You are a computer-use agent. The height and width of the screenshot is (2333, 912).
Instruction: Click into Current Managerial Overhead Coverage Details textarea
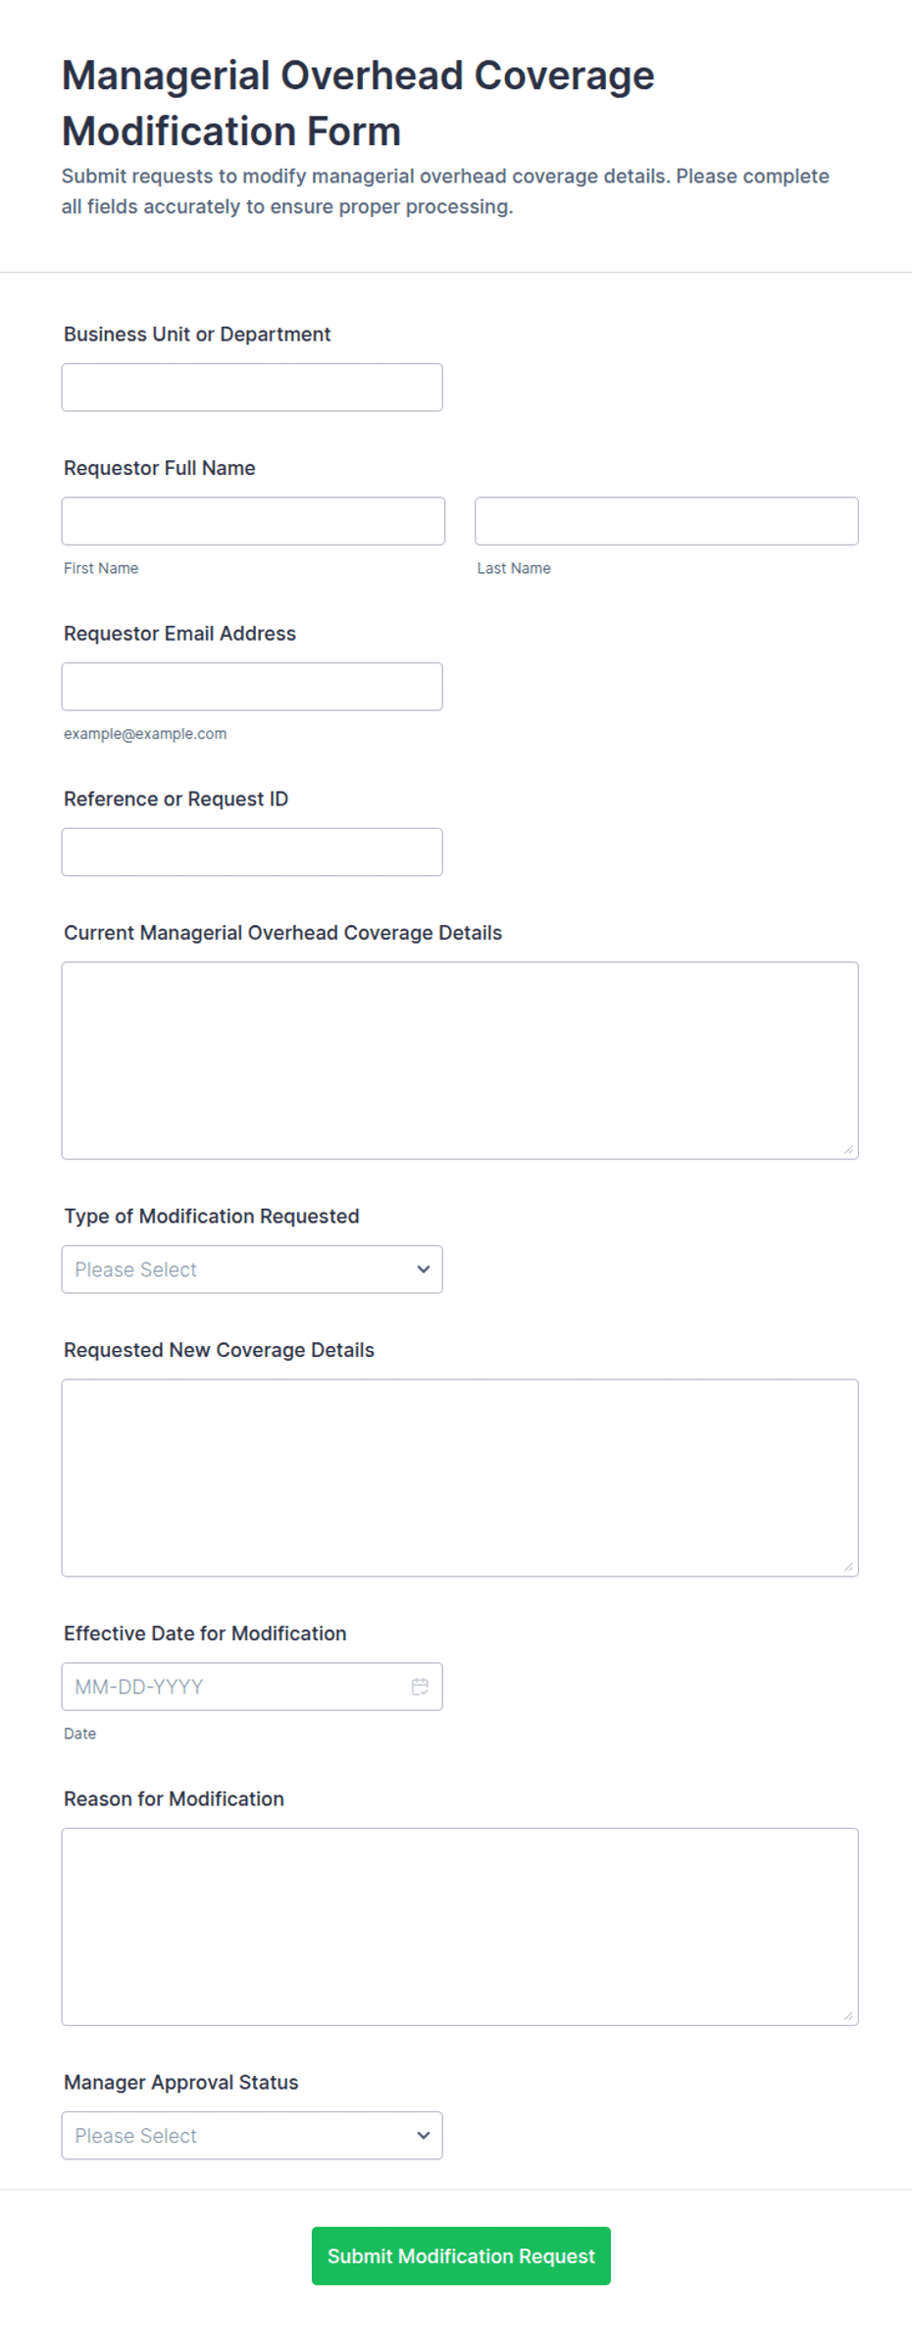tap(460, 1061)
